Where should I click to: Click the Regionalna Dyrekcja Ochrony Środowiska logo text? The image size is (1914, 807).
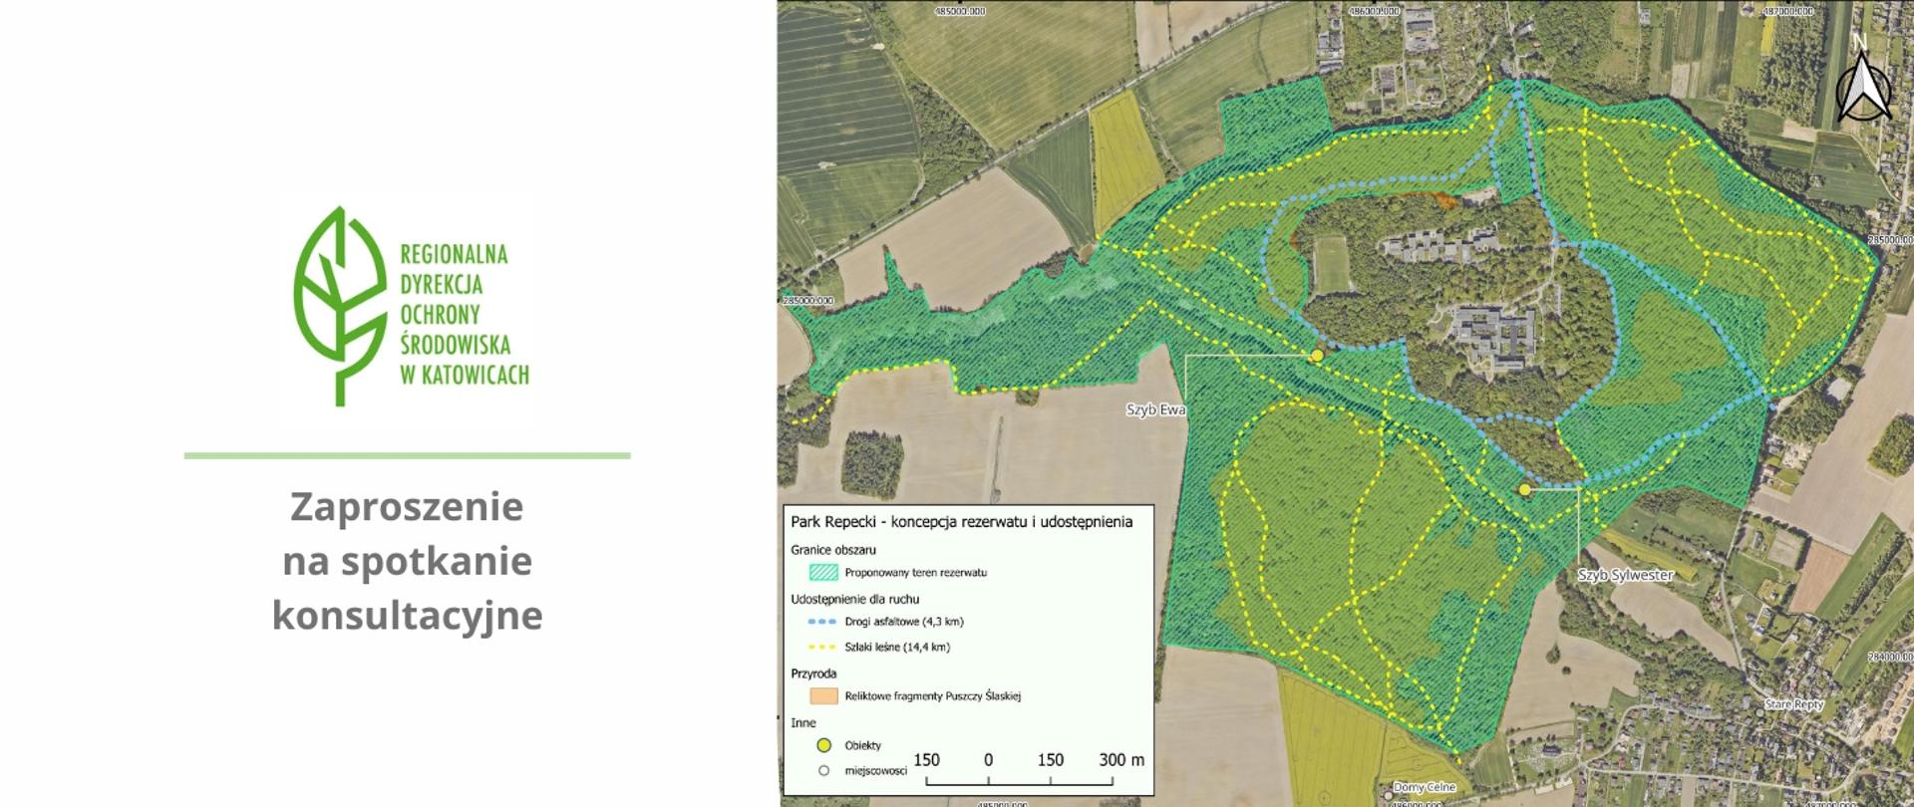pyautogui.click(x=464, y=314)
